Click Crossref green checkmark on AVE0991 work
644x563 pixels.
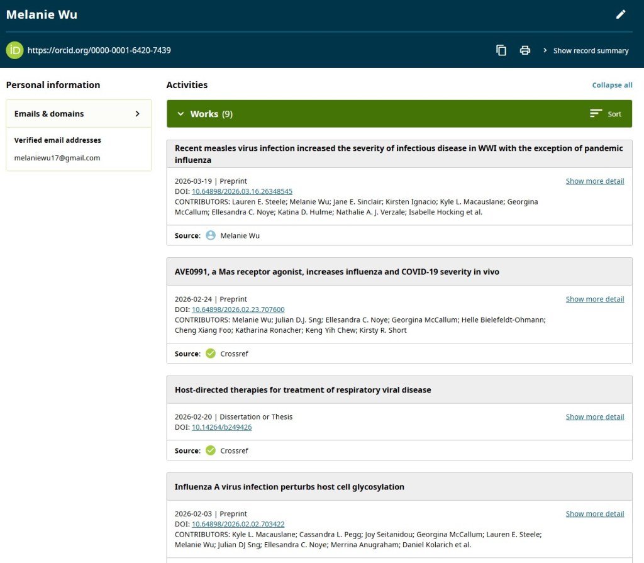(211, 354)
